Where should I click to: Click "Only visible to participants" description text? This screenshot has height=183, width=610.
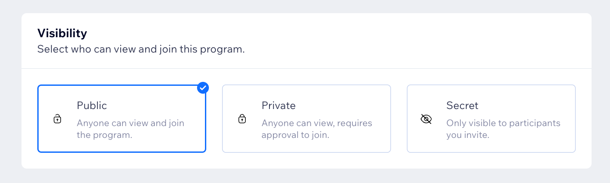(x=503, y=123)
